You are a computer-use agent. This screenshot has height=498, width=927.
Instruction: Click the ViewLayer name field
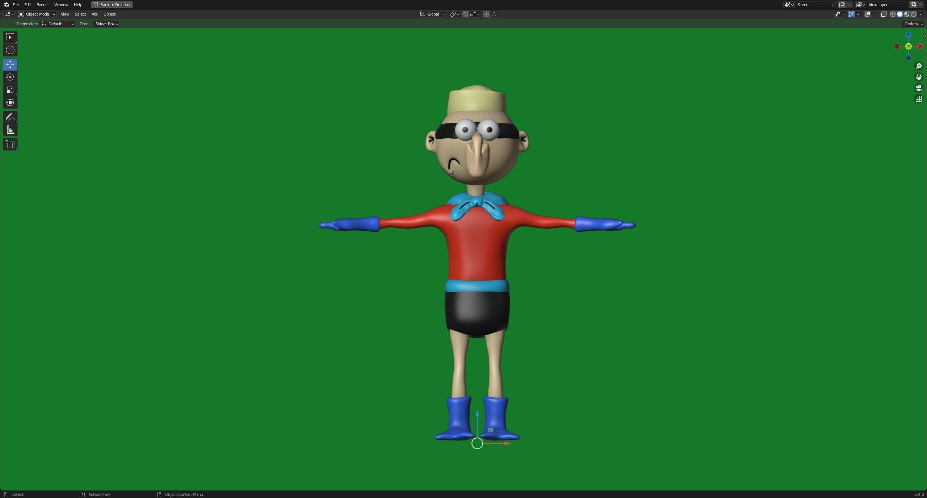pyautogui.click(x=887, y=5)
